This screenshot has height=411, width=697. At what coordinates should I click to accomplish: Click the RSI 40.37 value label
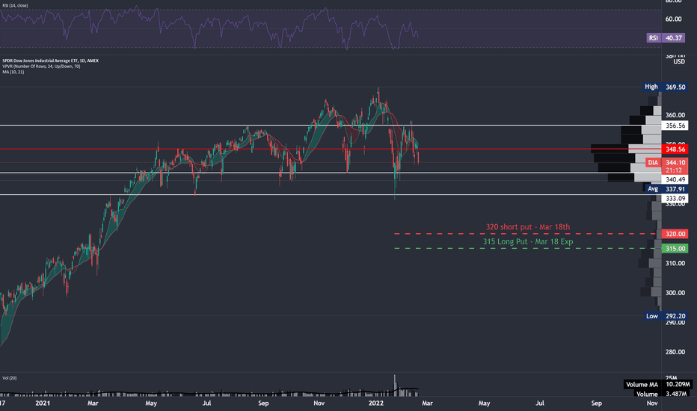[x=667, y=38]
